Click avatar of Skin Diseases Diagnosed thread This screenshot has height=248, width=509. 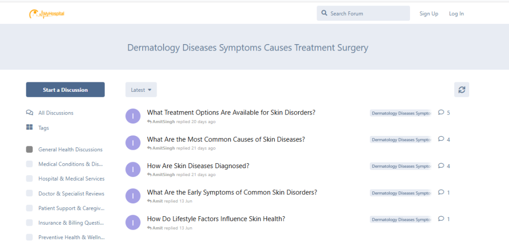[x=133, y=169]
